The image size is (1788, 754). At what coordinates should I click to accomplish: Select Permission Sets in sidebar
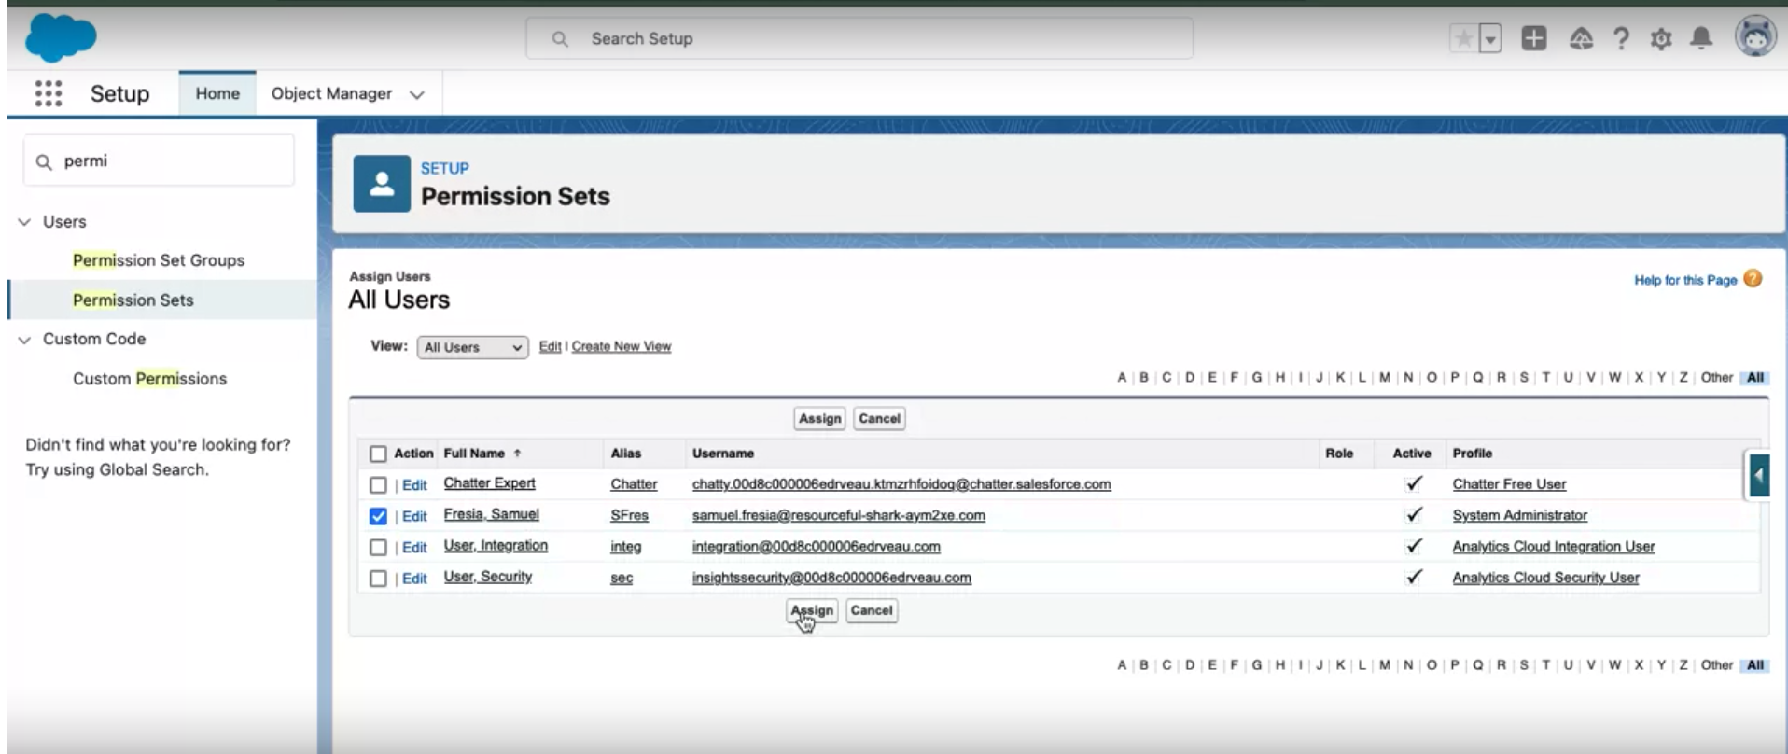[133, 300]
